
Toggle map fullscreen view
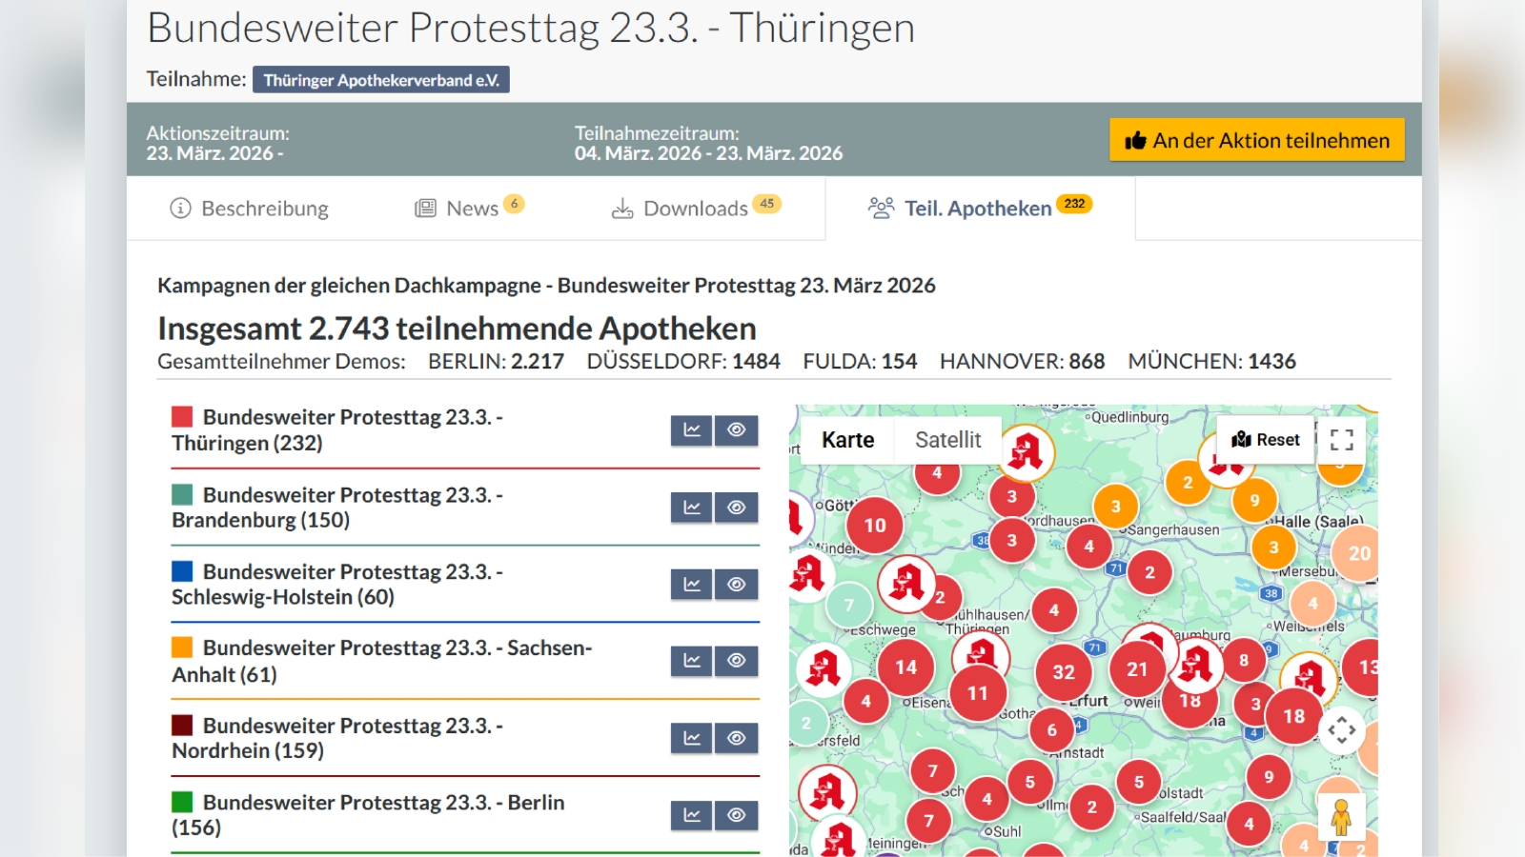click(x=1341, y=439)
